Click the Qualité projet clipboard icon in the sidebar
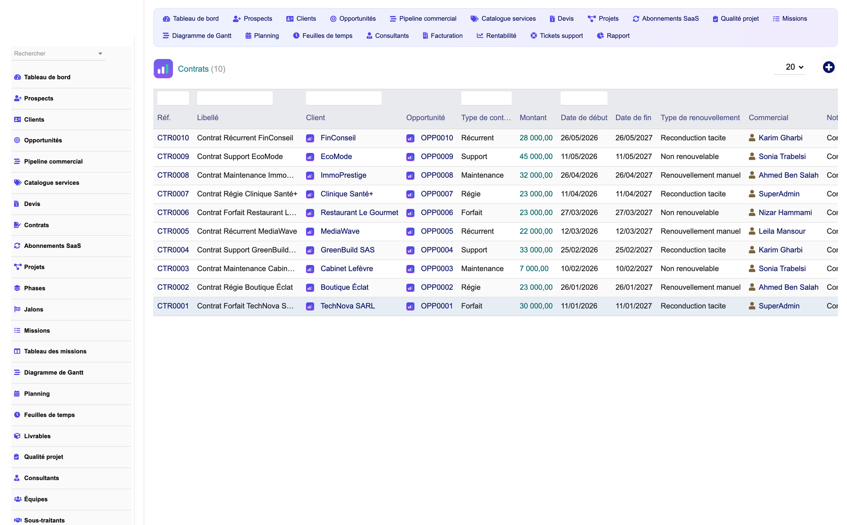This screenshot has width=847, height=525. pyautogui.click(x=17, y=457)
